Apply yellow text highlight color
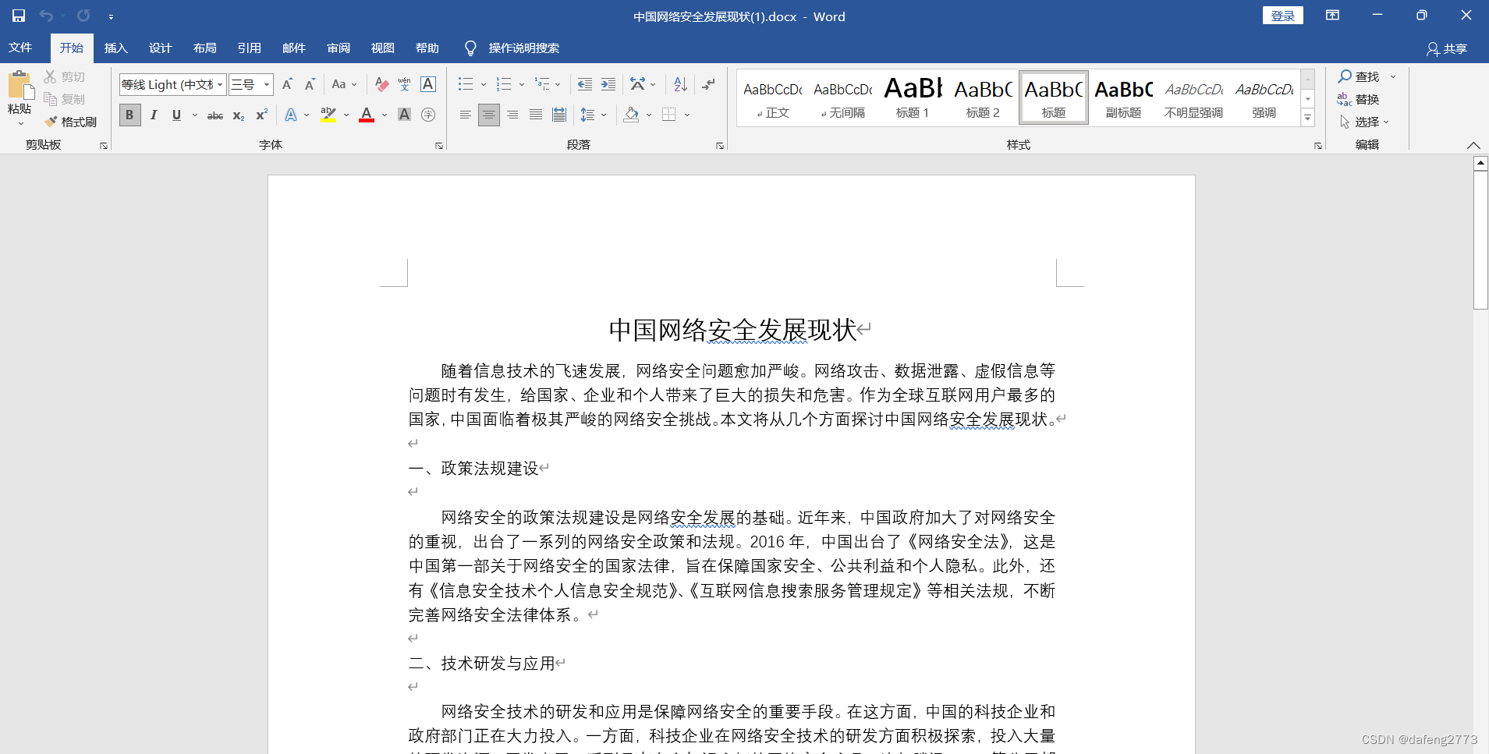1489x754 pixels. point(328,115)
